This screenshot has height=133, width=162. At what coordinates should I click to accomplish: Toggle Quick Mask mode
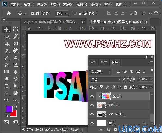tap(6, 122)
